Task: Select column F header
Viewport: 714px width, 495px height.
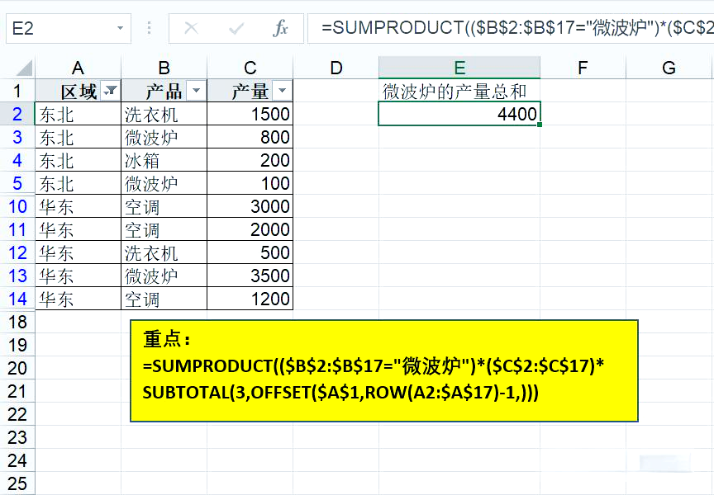Action: click(x=583, y=68)
